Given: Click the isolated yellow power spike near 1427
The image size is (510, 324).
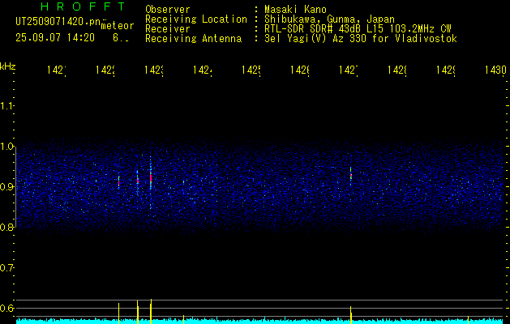Looking at the screenshot, I should 351,315.
